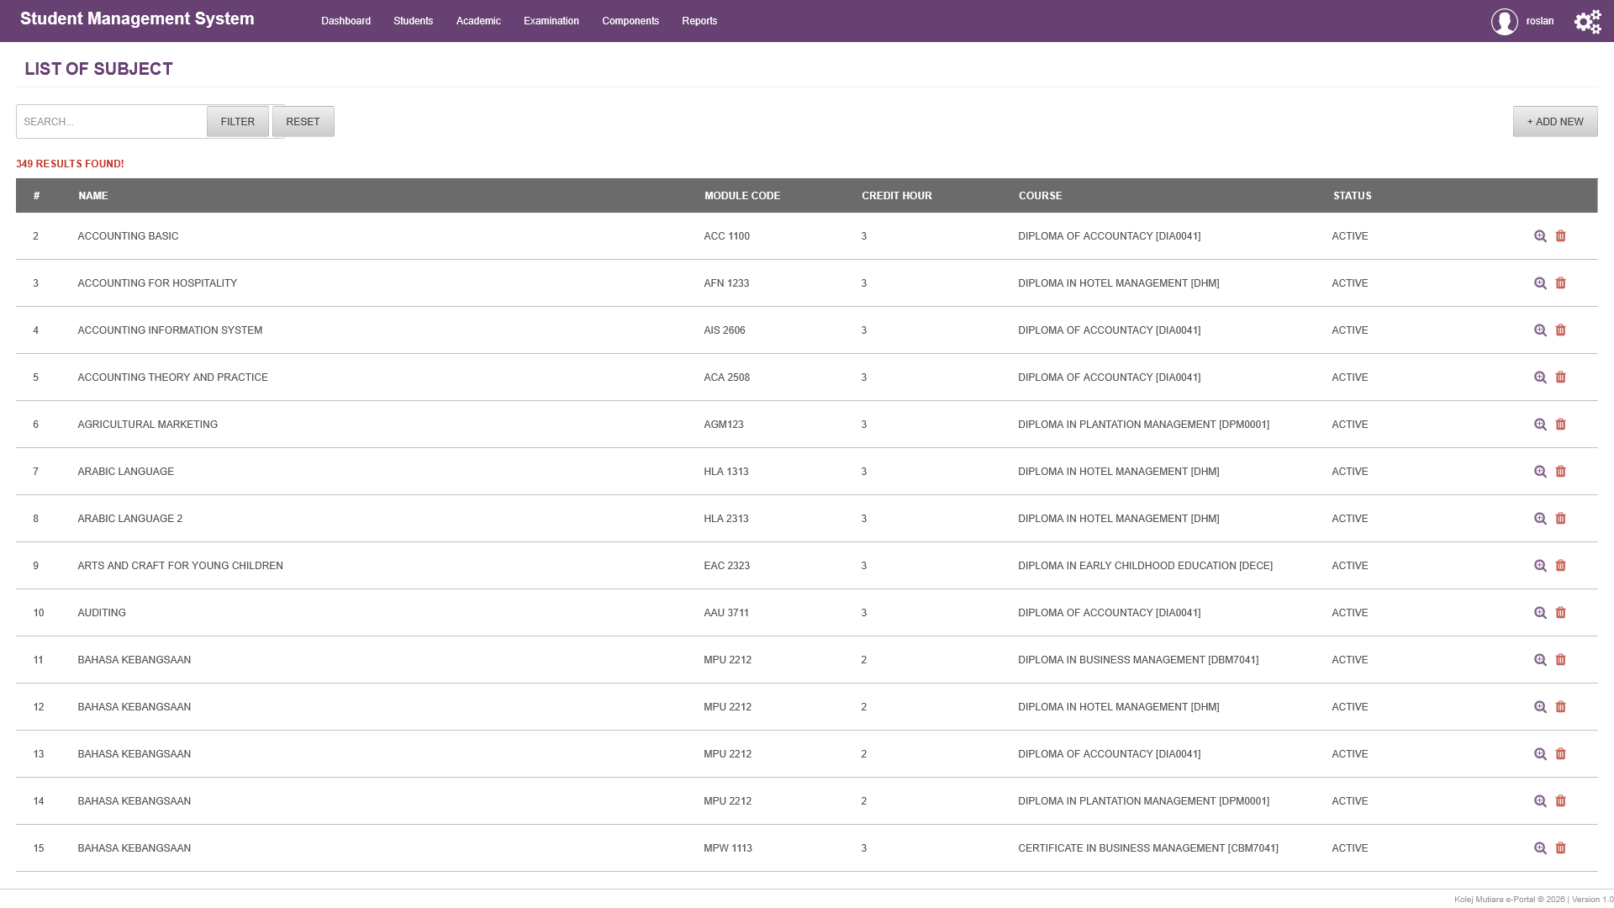The width and height of the screenshot is (1614, 908).
Task: Open the Components menu
Action: 630,21
